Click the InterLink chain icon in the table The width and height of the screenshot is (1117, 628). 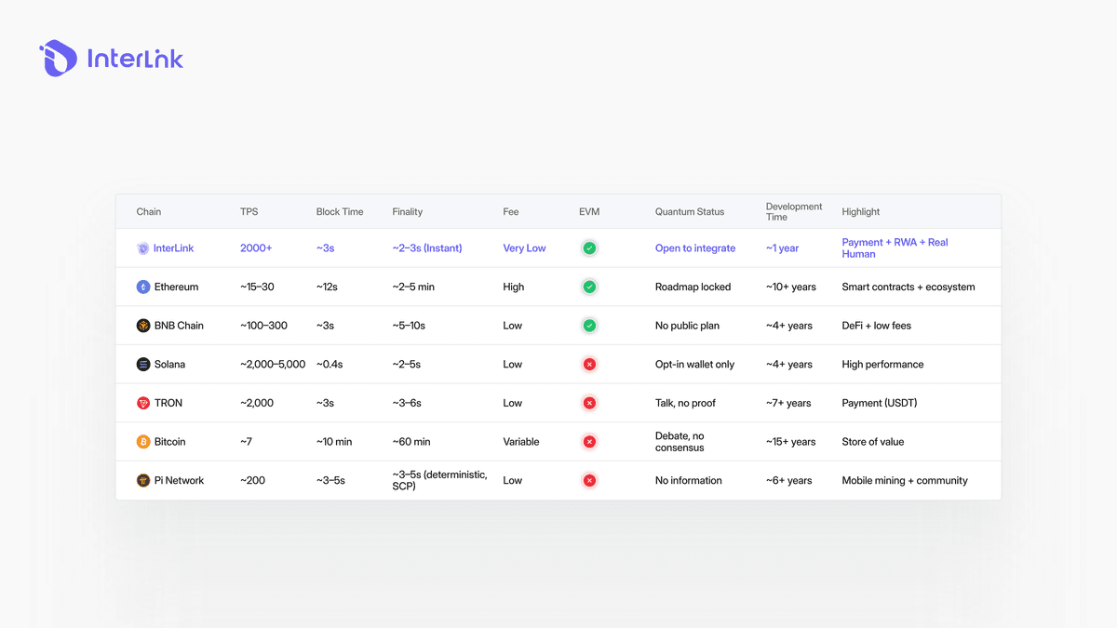(143, 248)
